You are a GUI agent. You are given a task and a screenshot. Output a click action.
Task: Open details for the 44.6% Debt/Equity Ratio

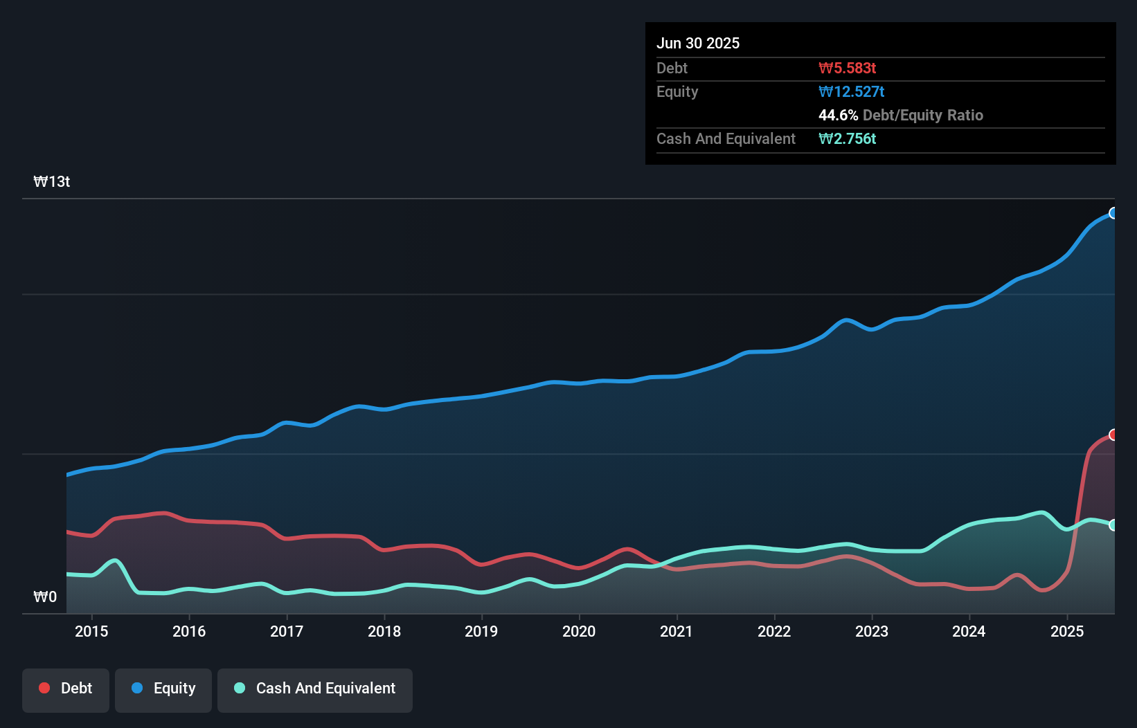click(x=900, y=115)
